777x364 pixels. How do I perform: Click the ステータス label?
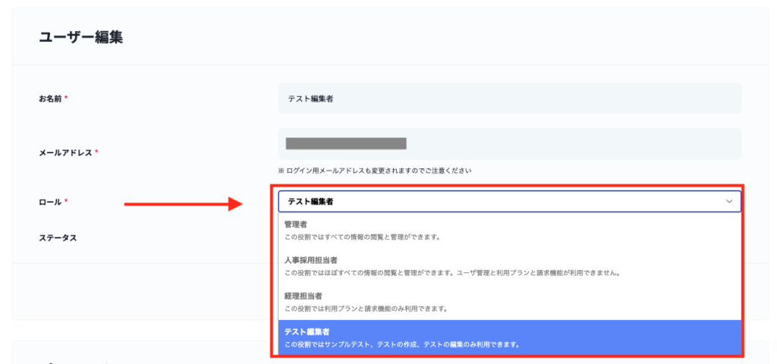pos(58,237)
